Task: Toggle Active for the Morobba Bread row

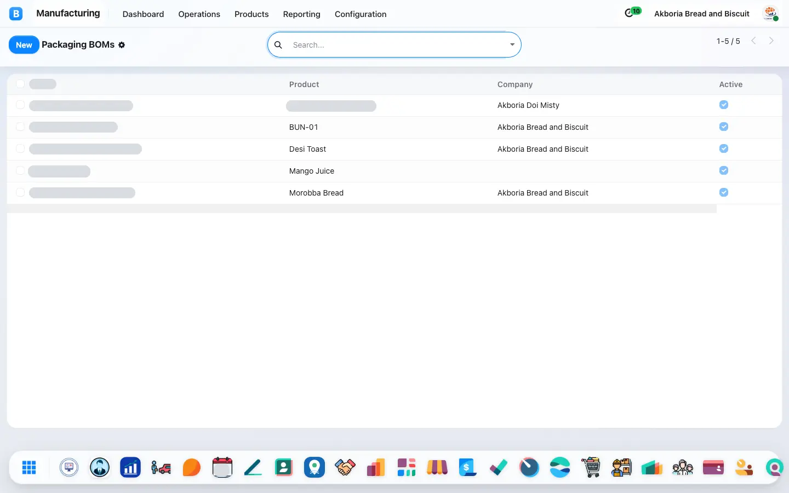Action: click(724, 192)
